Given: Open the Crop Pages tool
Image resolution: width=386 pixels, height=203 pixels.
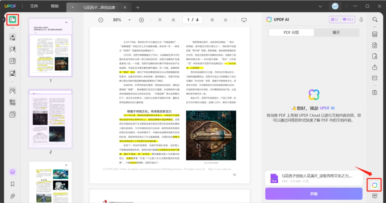Looking at the screenshot, I should (x=13, y=102).
